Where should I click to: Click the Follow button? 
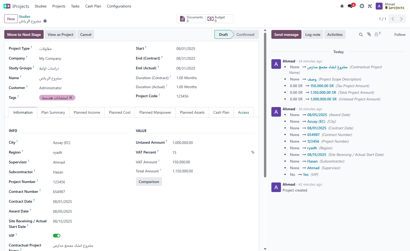[x=400, y=35]
